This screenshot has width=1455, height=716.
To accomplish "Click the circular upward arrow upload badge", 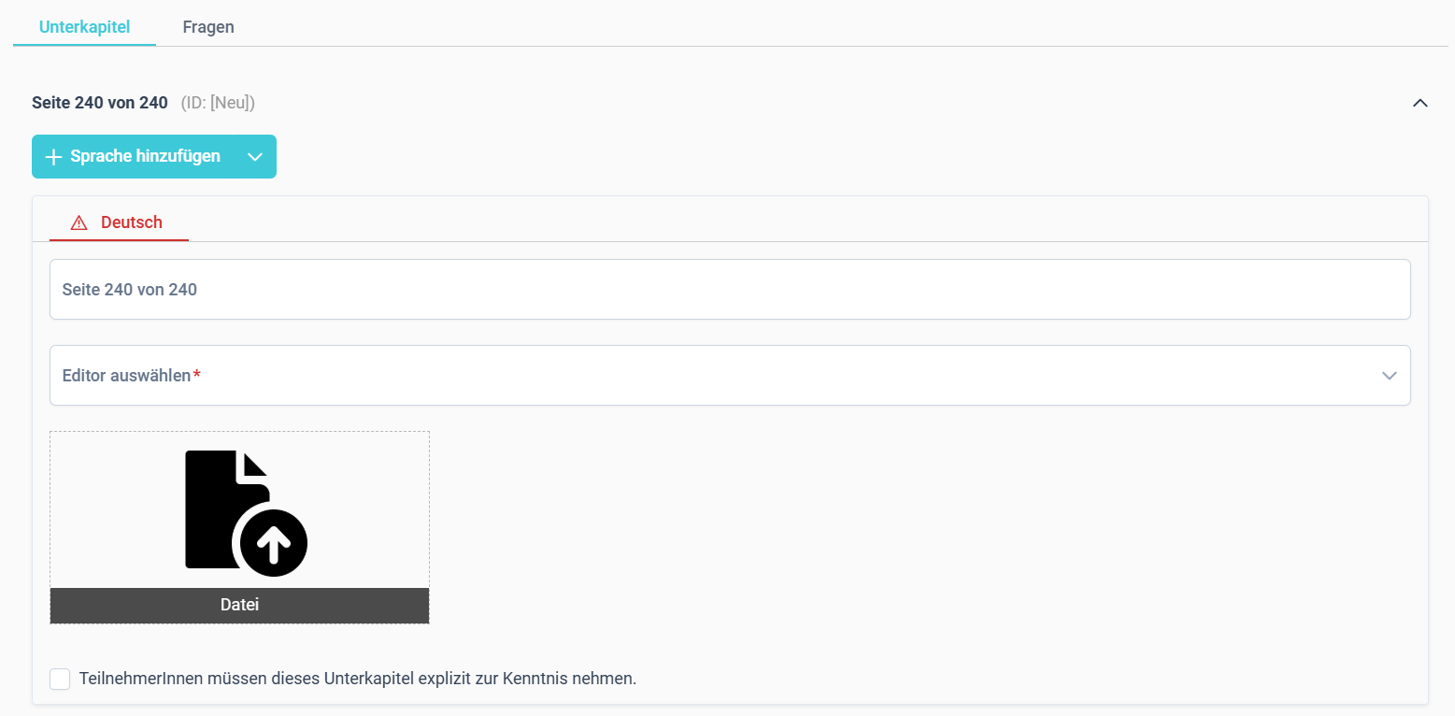I will tap(274, 543).
